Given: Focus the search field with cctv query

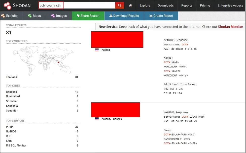Looking at the screenshot, I should [x=77, y=5].
